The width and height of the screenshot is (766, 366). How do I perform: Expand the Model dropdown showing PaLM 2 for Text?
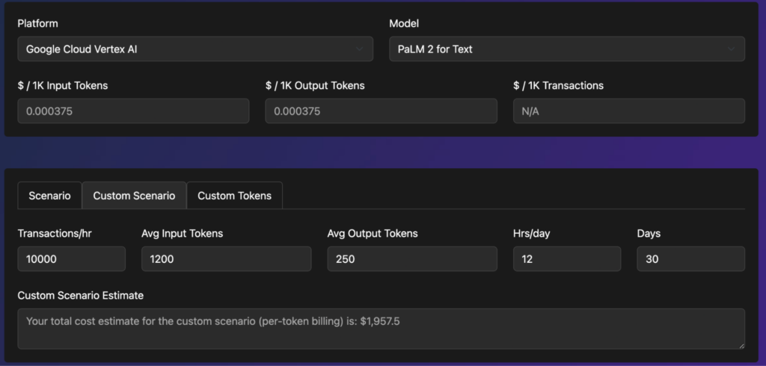point(566,49)
